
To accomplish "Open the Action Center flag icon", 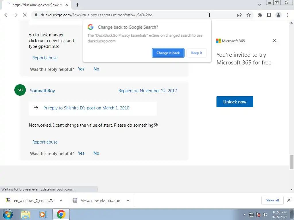I will (258, 215).
